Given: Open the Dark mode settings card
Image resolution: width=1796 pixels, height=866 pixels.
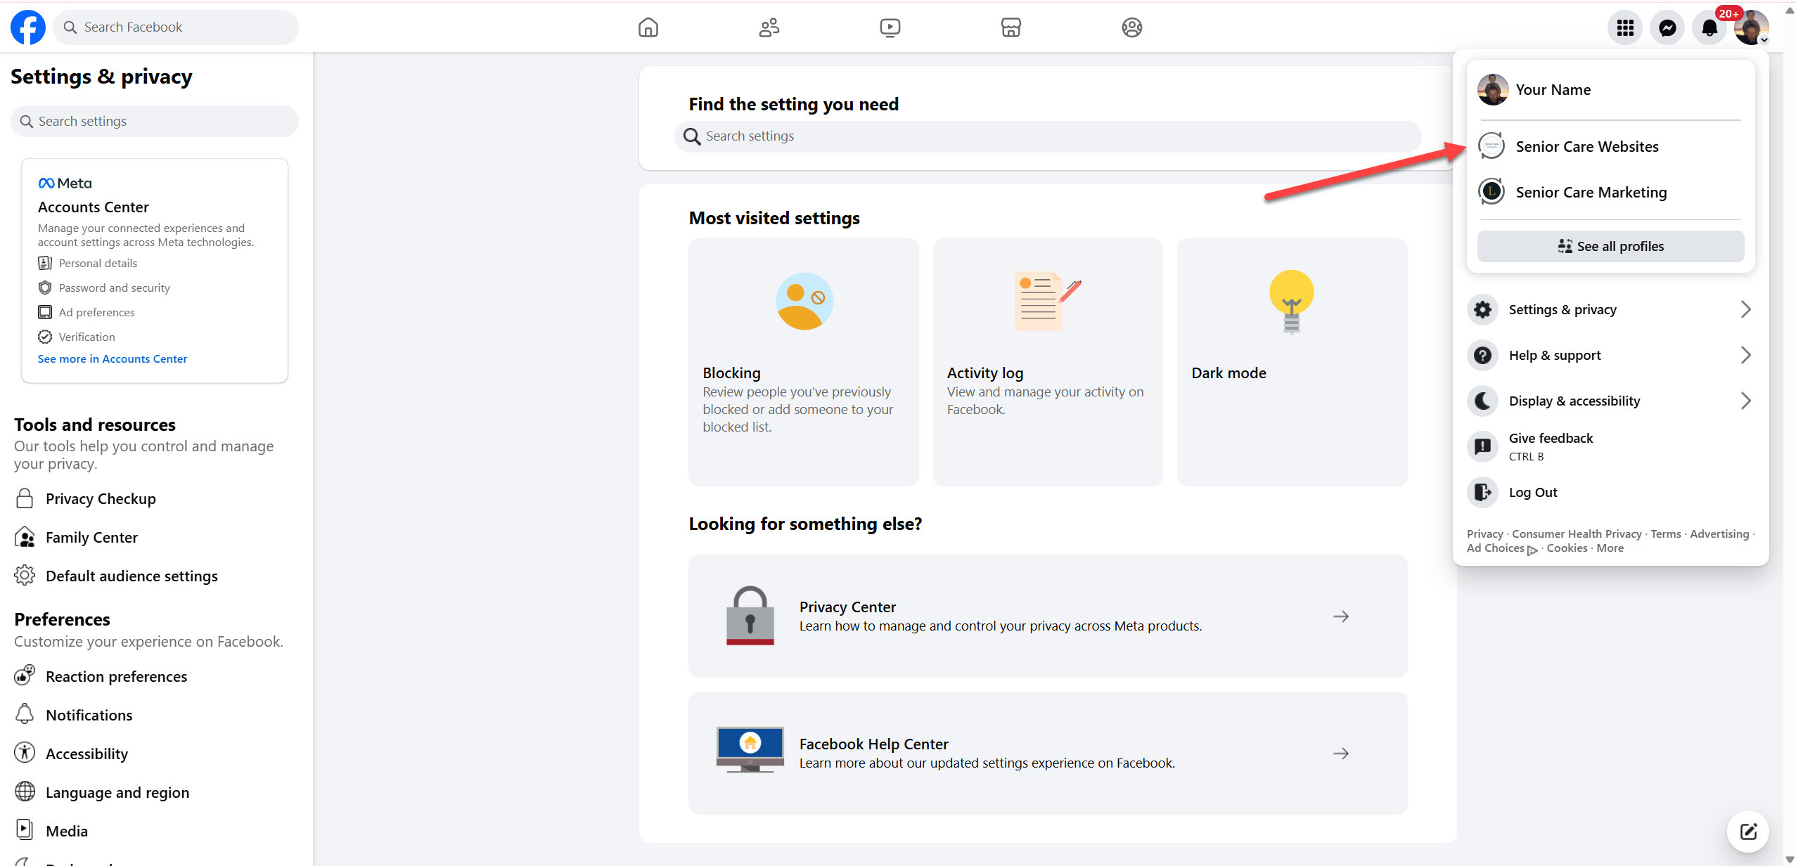Looking at the screenshot, I should (1292, 362).
